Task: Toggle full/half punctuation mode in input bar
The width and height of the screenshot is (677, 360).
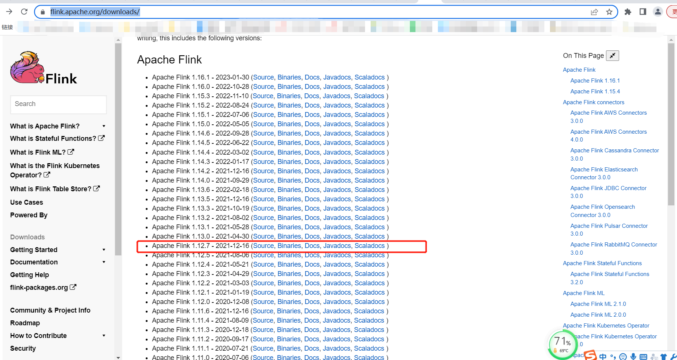Action: [x=613, y=356]
